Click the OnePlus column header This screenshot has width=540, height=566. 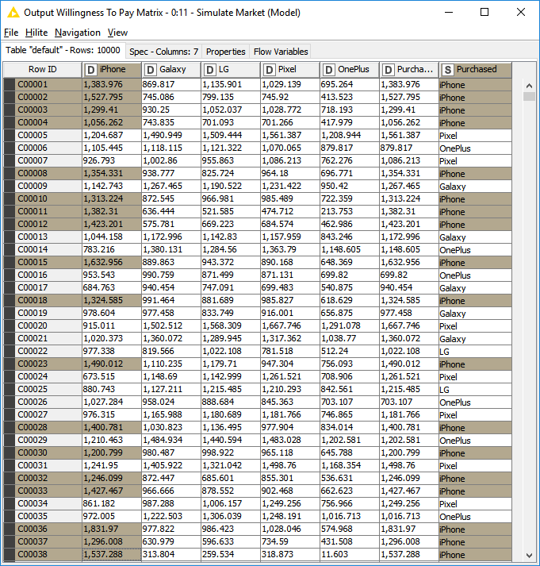click(x=350, y=70)
